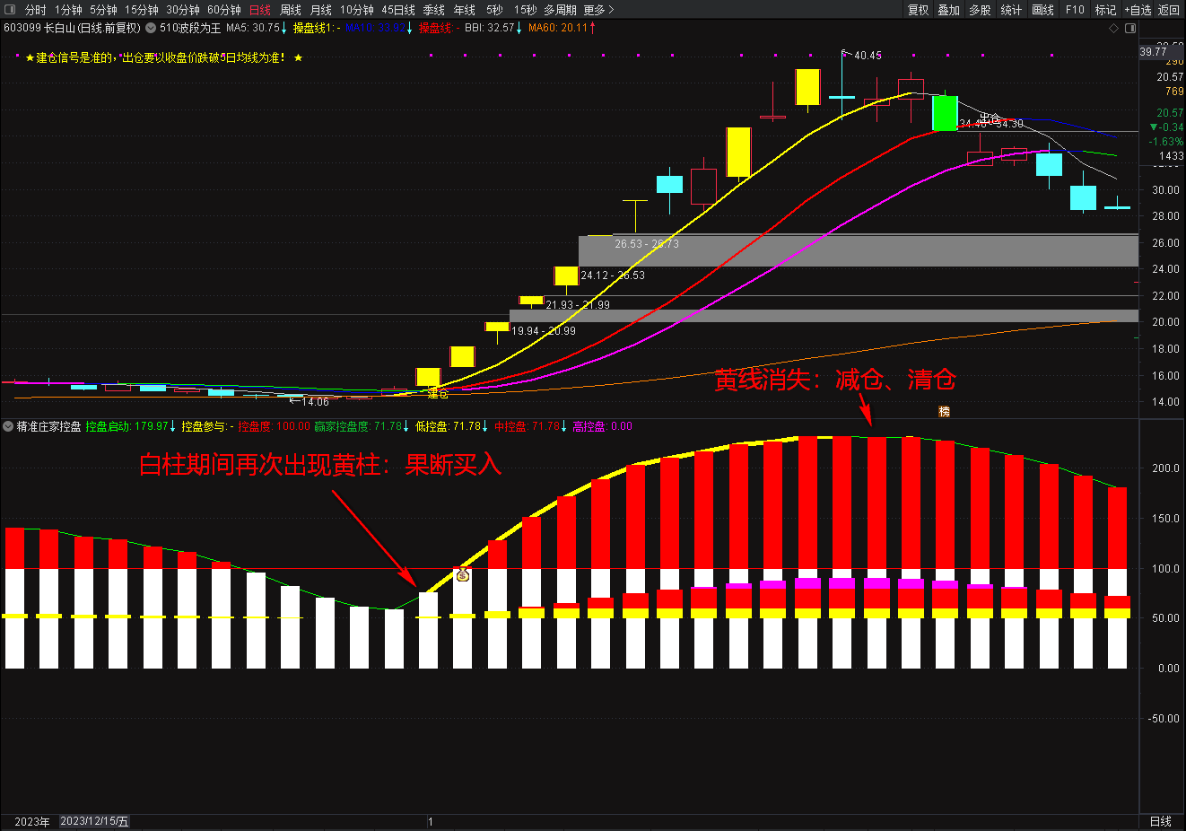Select the 1分钟 period
This screenshot has height=831, width=1186.
pyautogui.click(x=68, y=10)
